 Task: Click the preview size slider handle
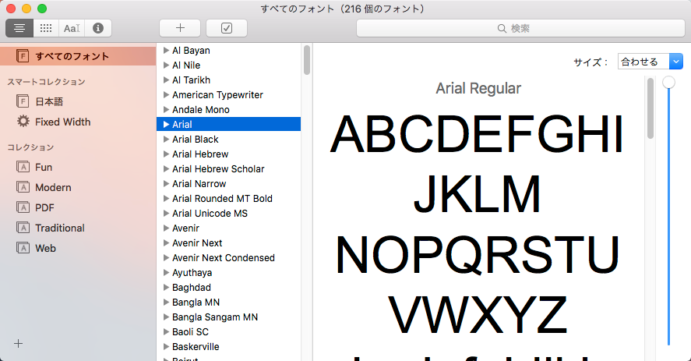tap(669, 82)
